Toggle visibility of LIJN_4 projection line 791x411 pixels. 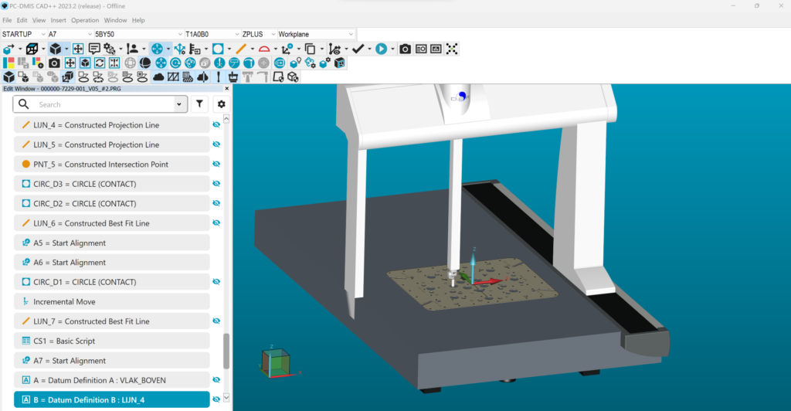point(216,124)
